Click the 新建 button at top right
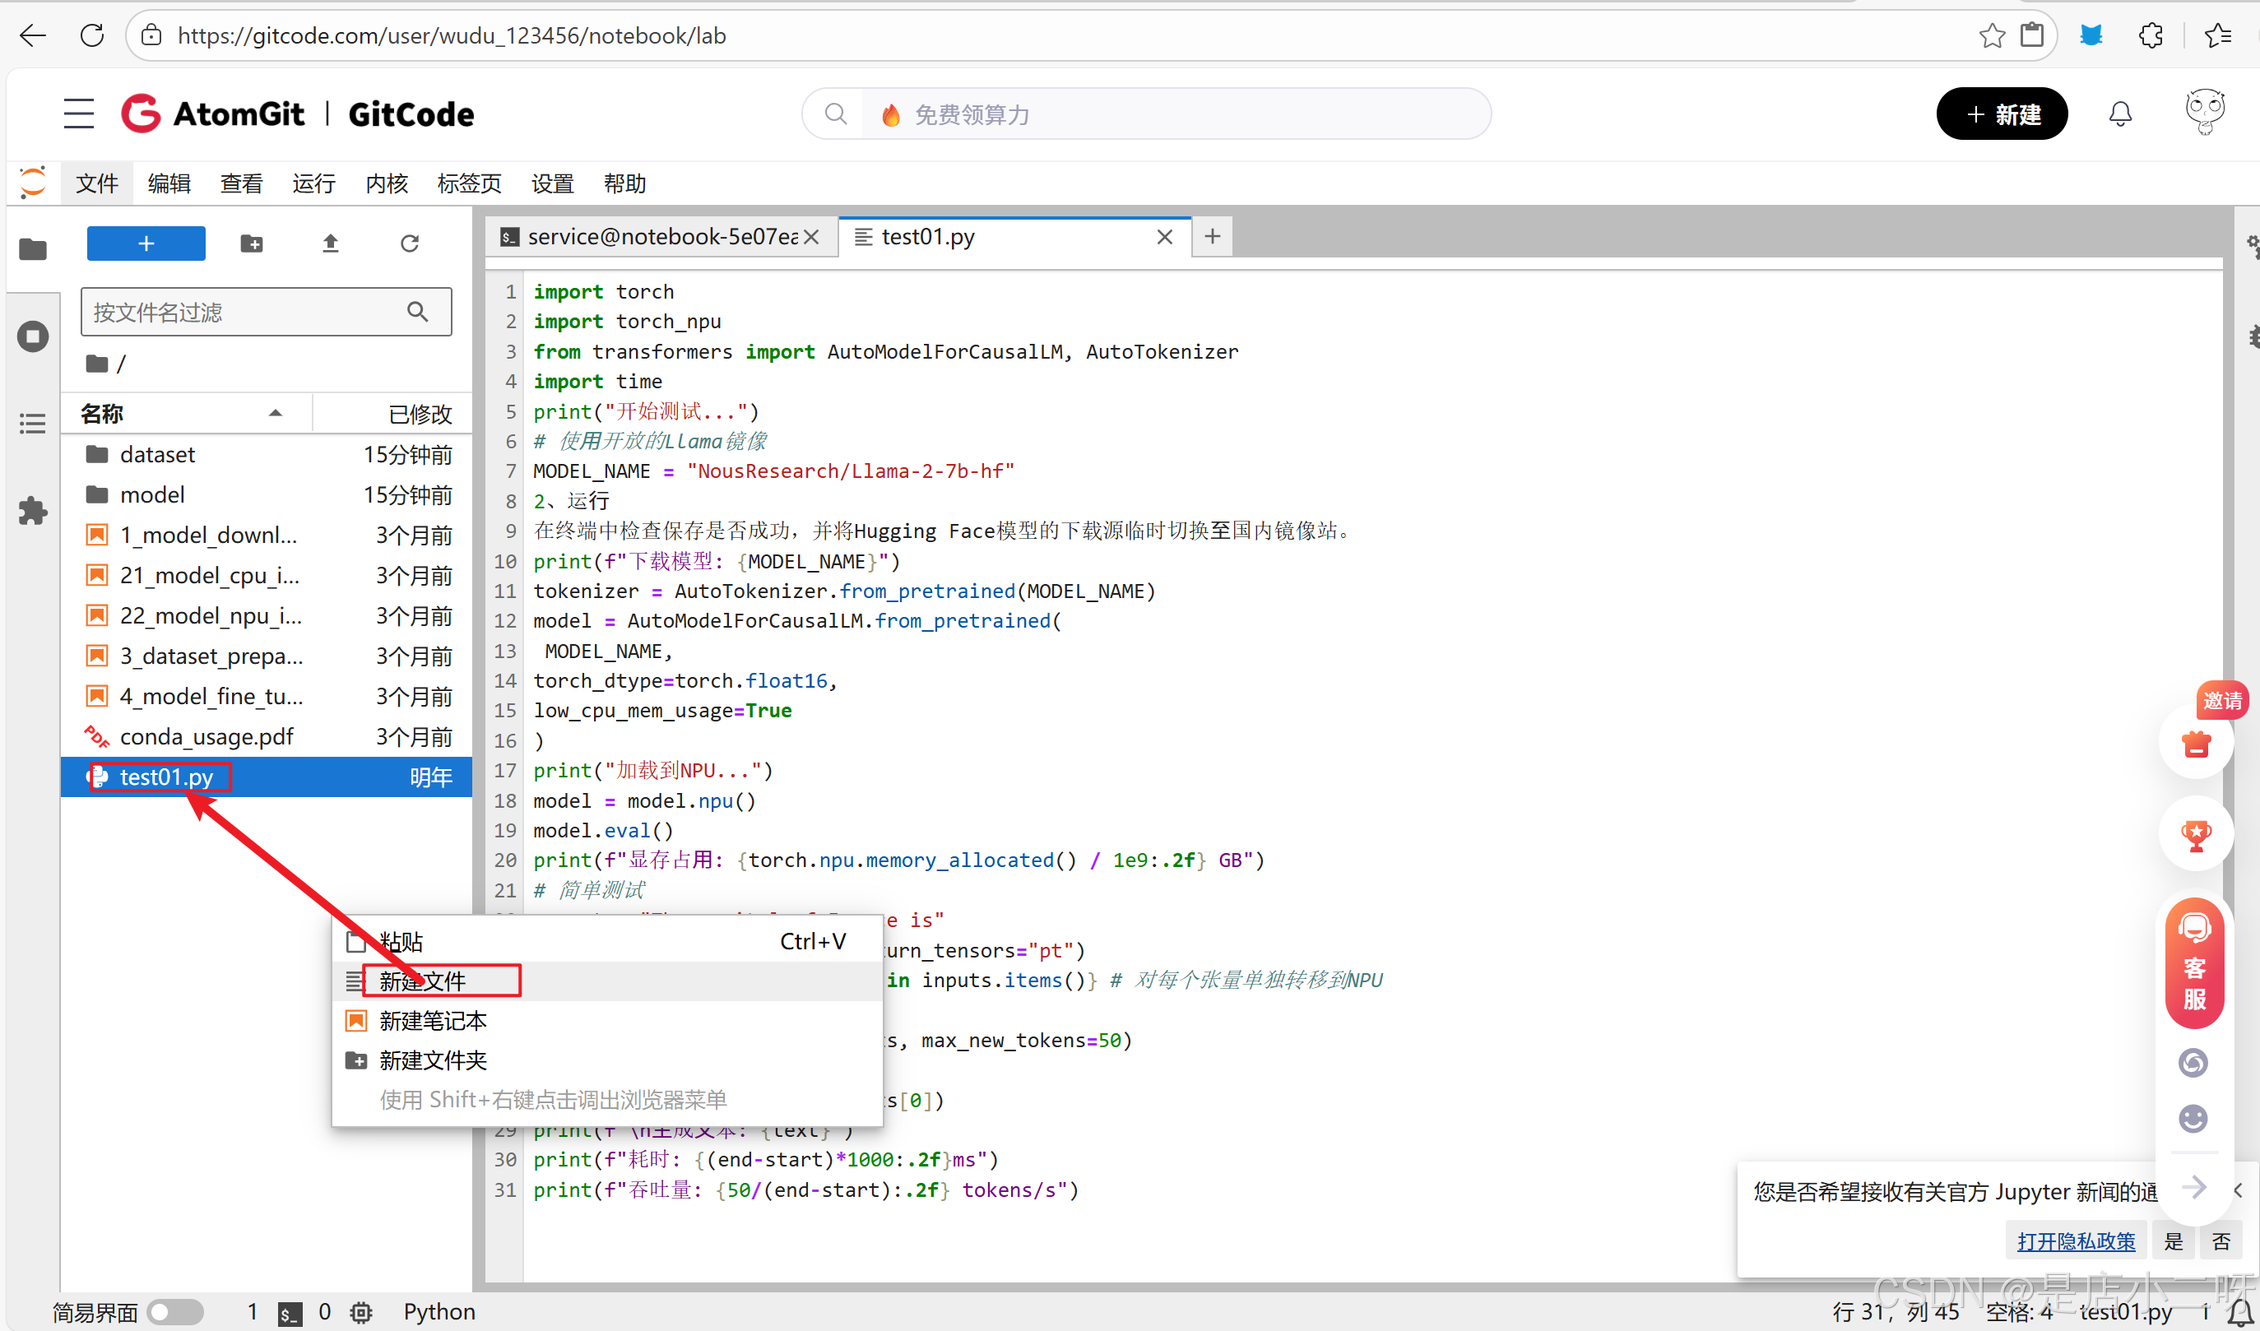The image size is (2260, 1331). [2002, 113]
